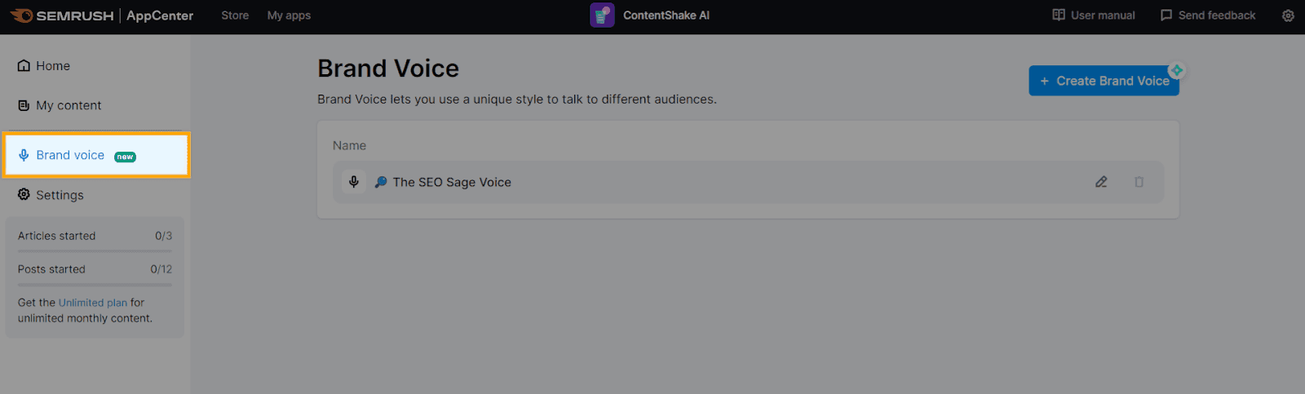Switch to the My apps tab
Viewport: 1305px width, 394px height.
point(289,15)
